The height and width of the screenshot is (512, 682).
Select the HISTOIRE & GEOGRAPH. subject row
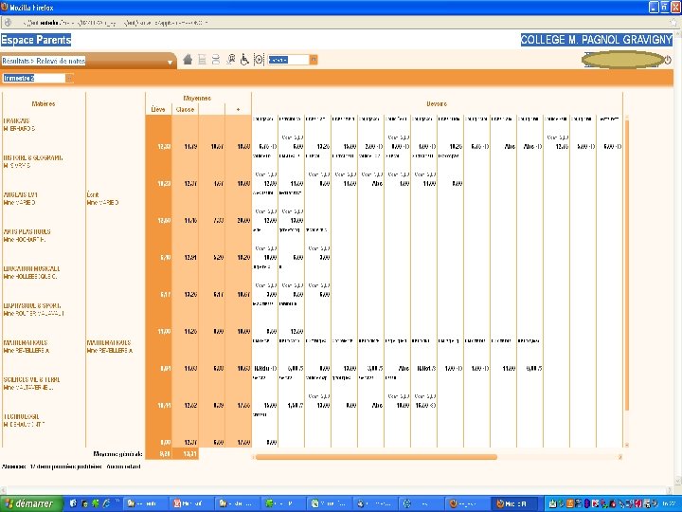pos(33,157)
